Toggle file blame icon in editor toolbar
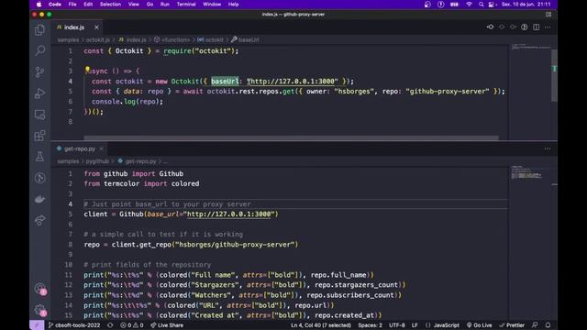Viewport: 587px width, 330px height. (x=525, y=27)
